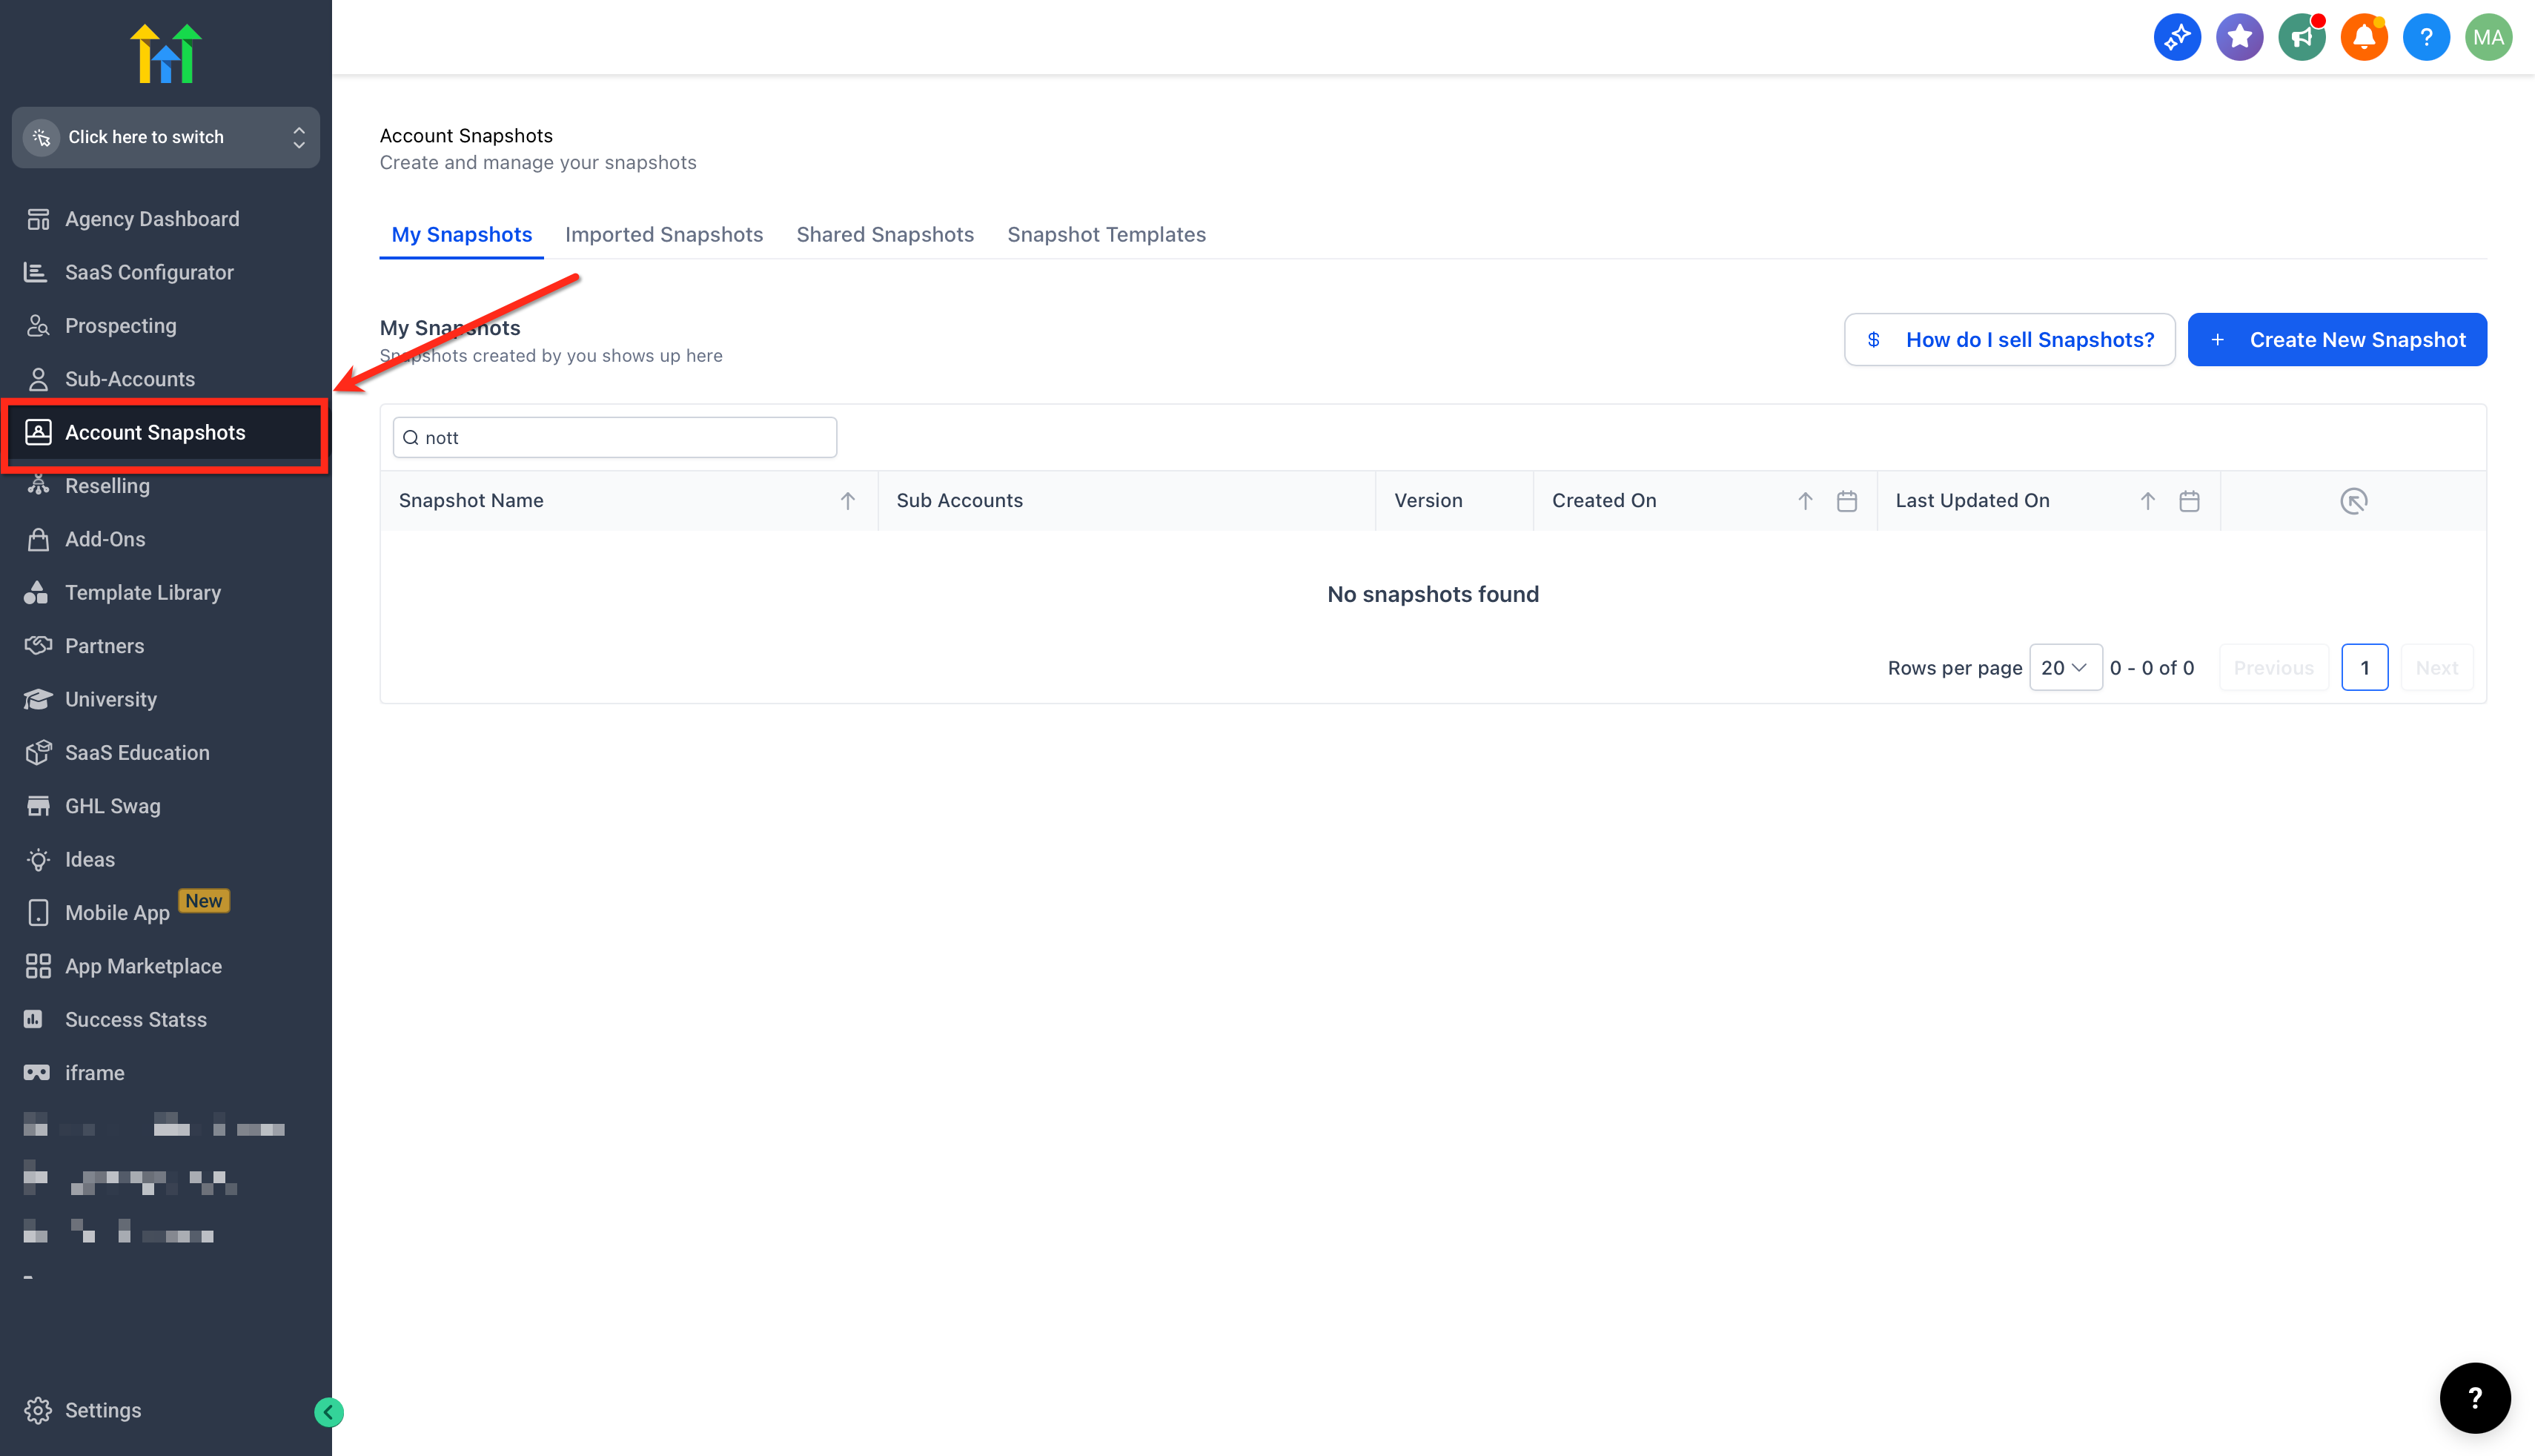Toggle Last Updated On sort arrow
The image size is (2535, 1456).
point(2147,501)
